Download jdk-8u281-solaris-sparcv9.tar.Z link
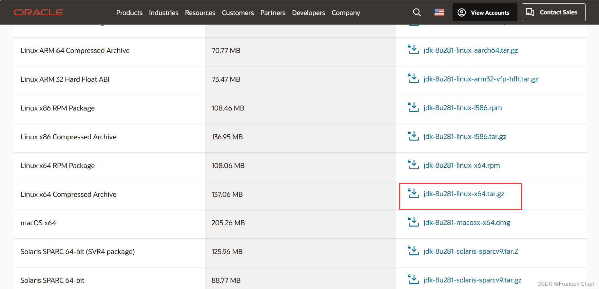Viewport: 599px width, 289px height. coord(471,251)
